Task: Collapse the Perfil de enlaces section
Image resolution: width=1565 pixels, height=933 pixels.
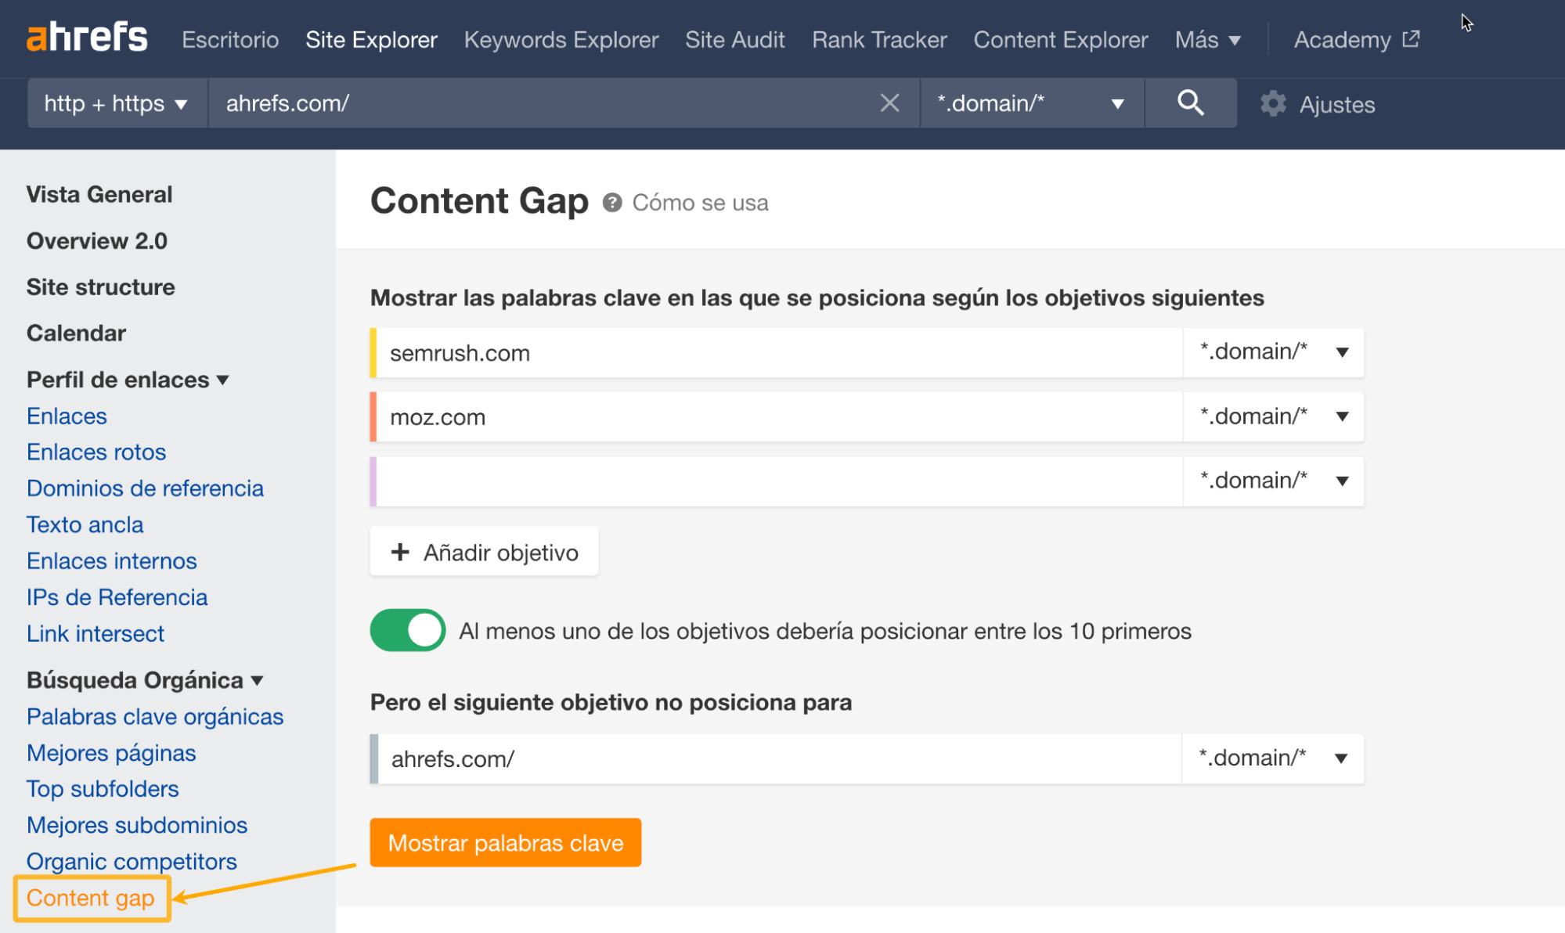Action: 224,380
